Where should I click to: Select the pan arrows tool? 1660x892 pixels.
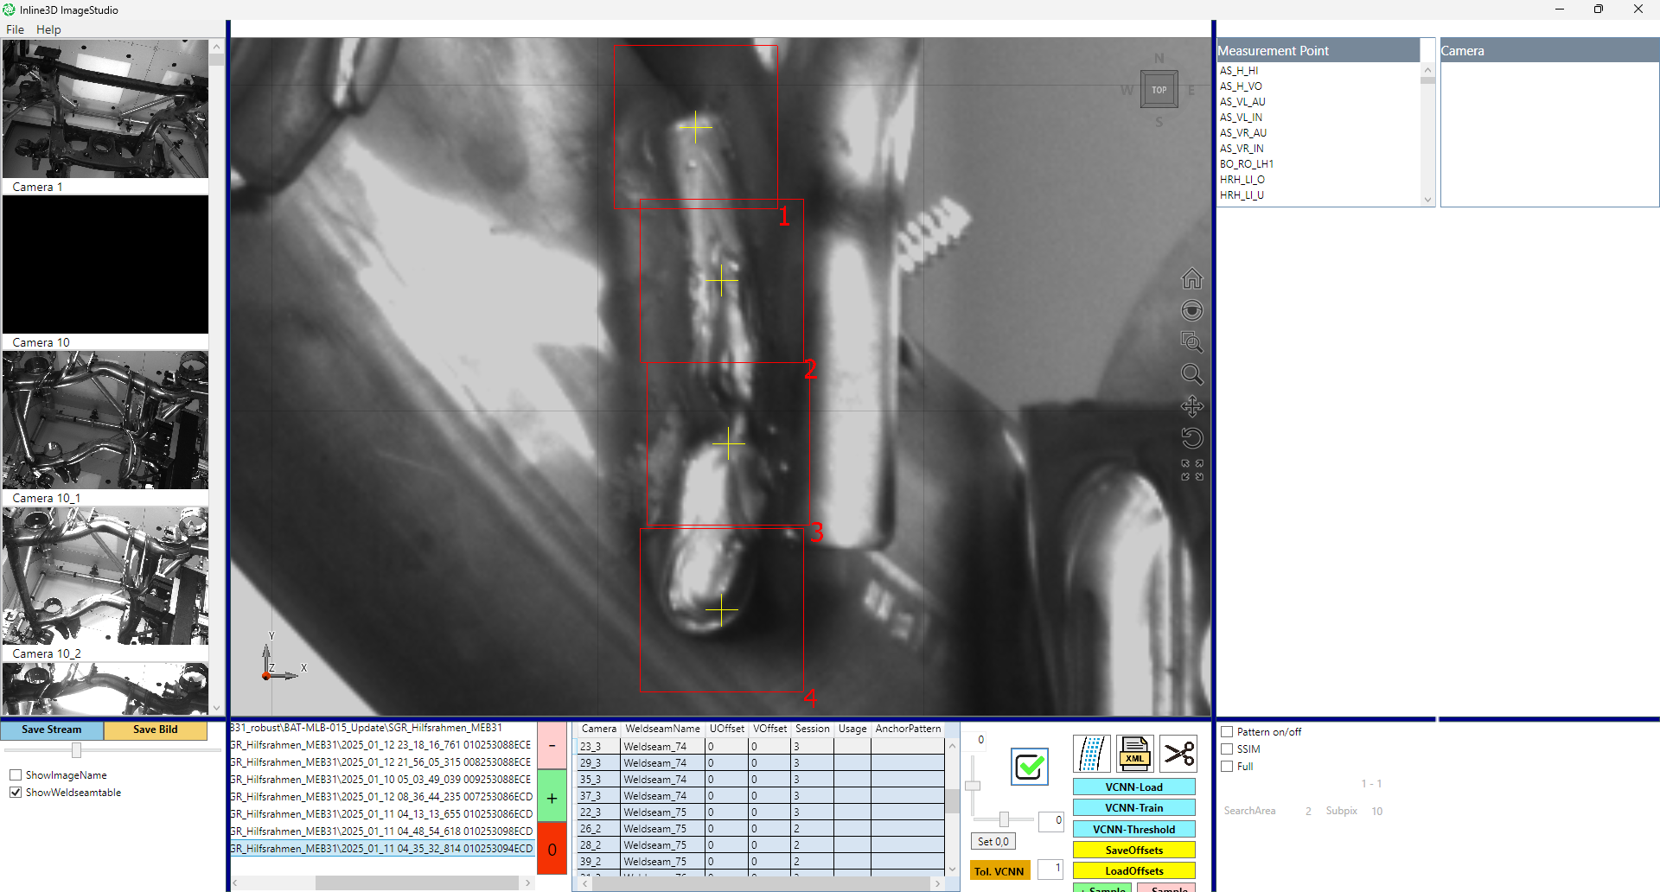click(x=1191, y=406)
